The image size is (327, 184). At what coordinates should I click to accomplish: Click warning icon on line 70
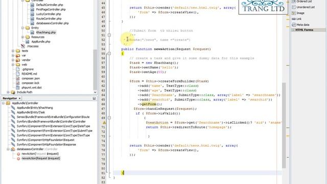104,123
